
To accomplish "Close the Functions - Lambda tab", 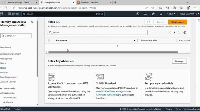I will click(110, 2).
